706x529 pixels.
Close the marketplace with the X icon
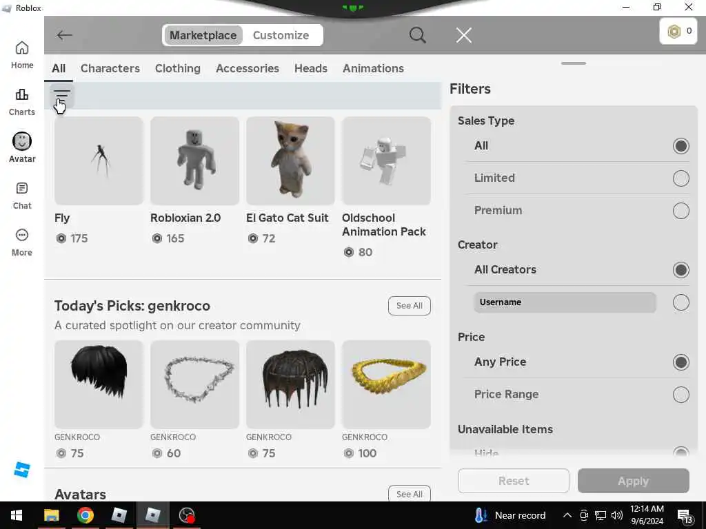tap(463, 35)
